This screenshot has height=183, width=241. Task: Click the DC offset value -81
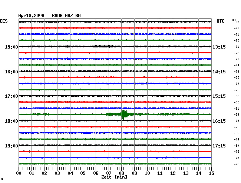(x=237, y=109)
